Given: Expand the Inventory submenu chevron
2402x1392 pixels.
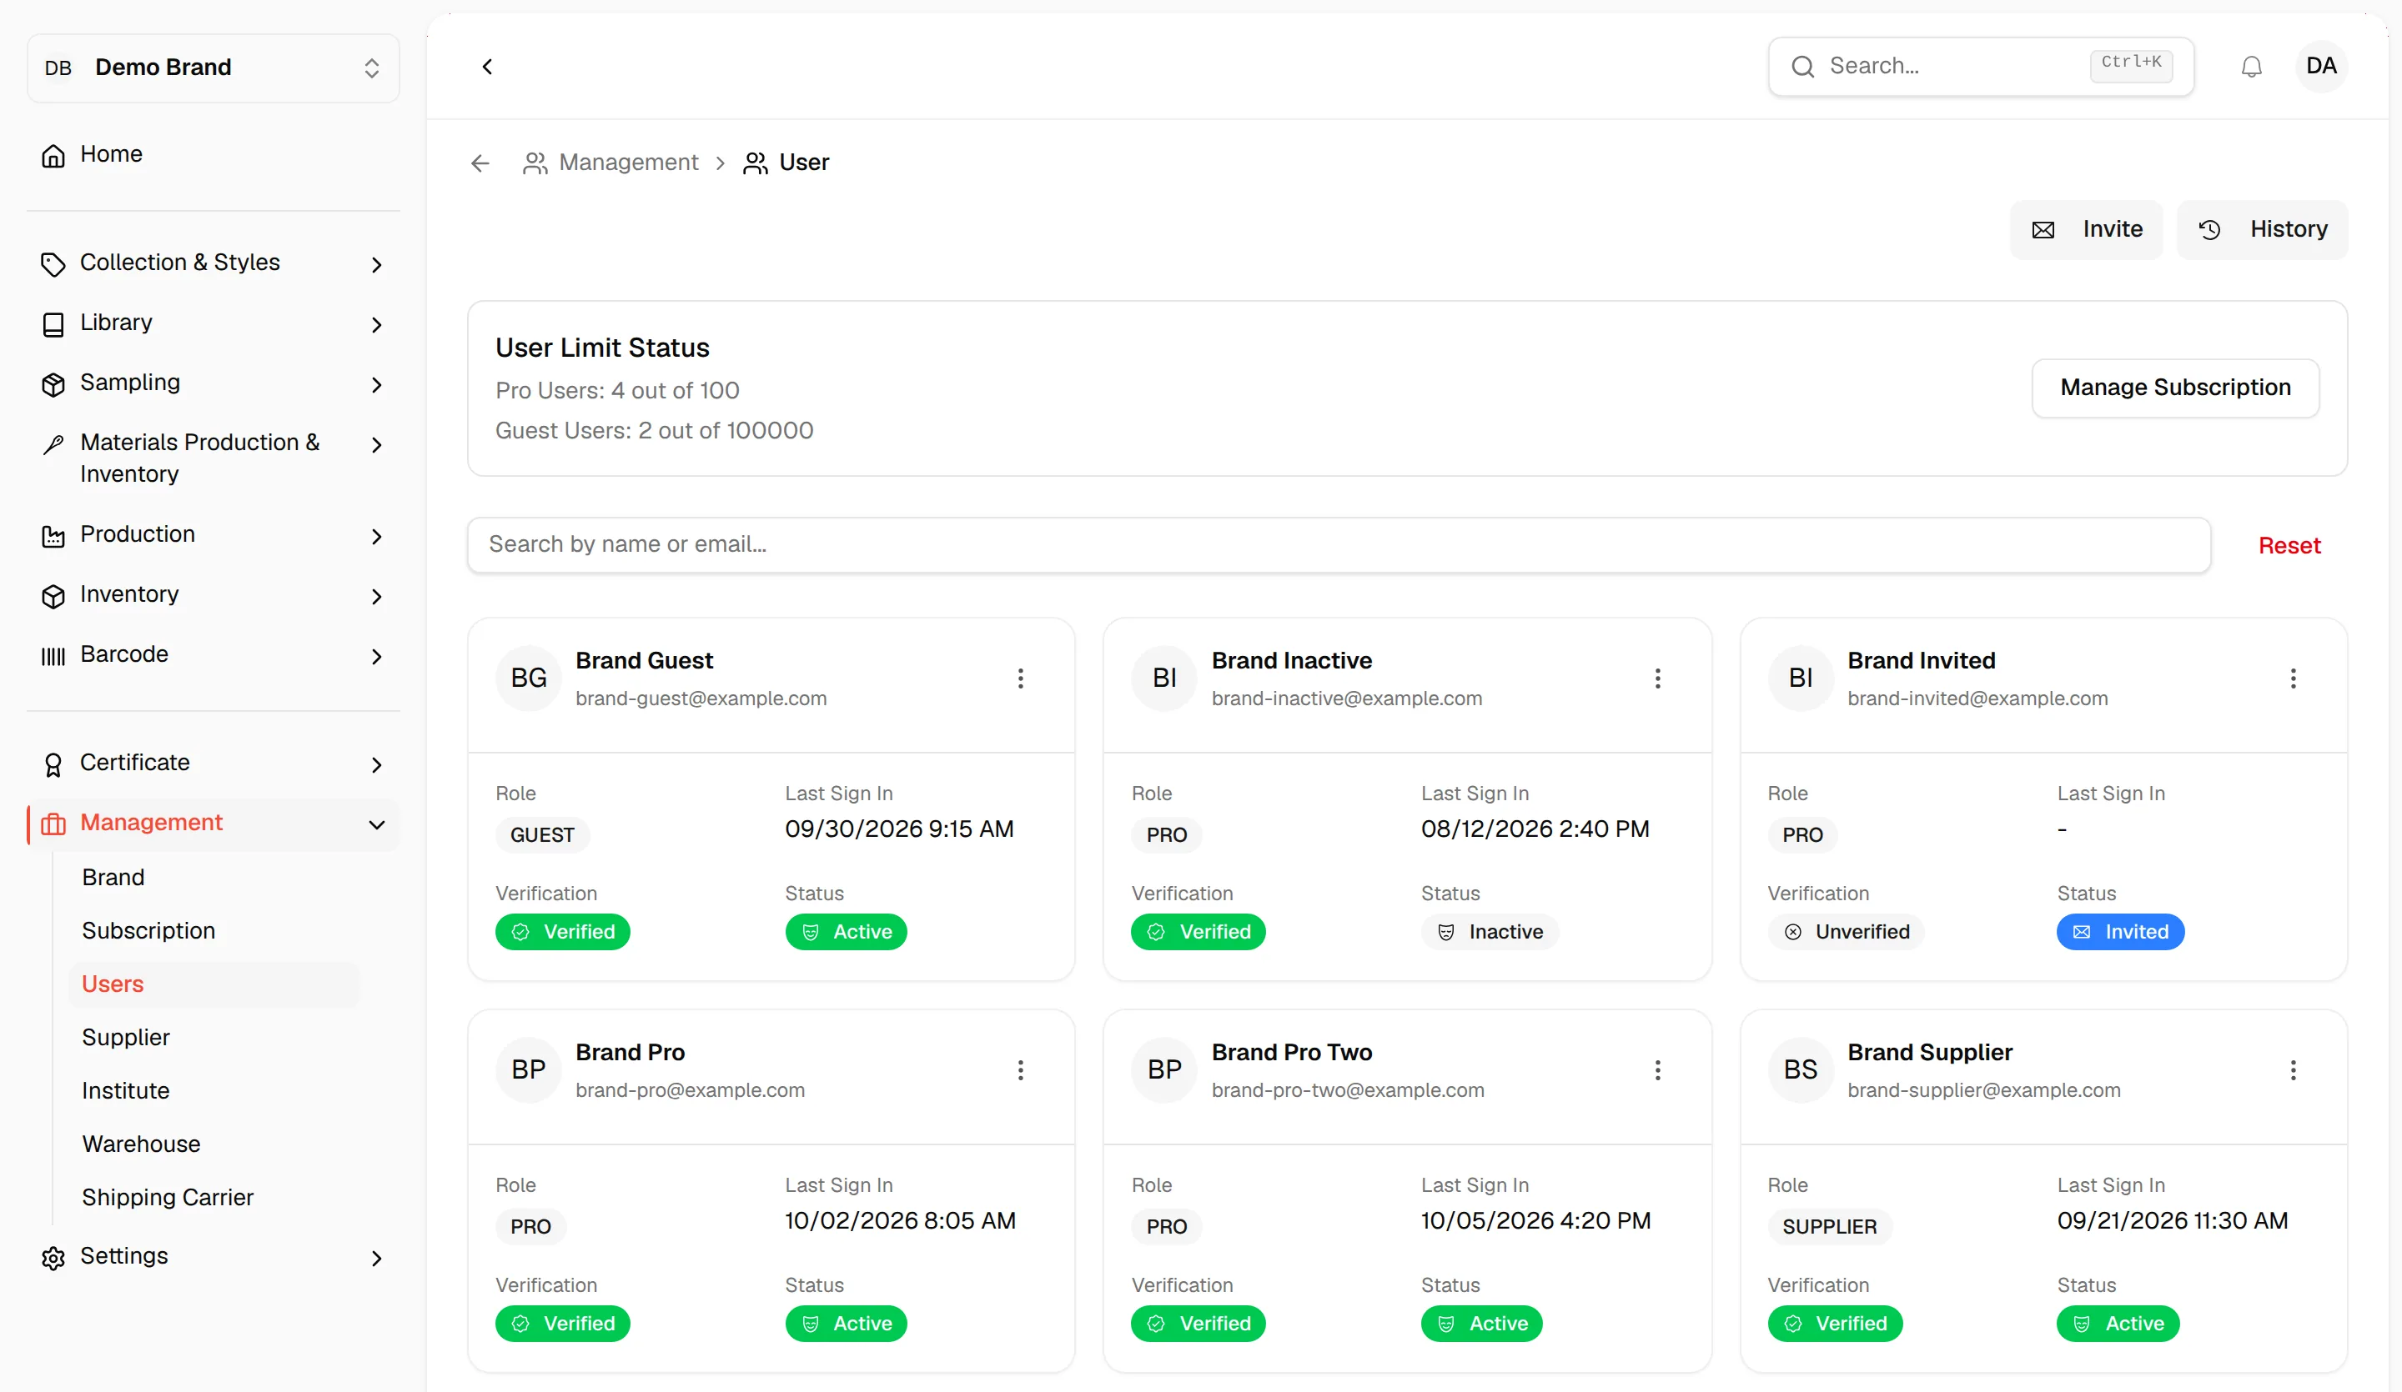Looking at the screenshot, I should point(376,595).
